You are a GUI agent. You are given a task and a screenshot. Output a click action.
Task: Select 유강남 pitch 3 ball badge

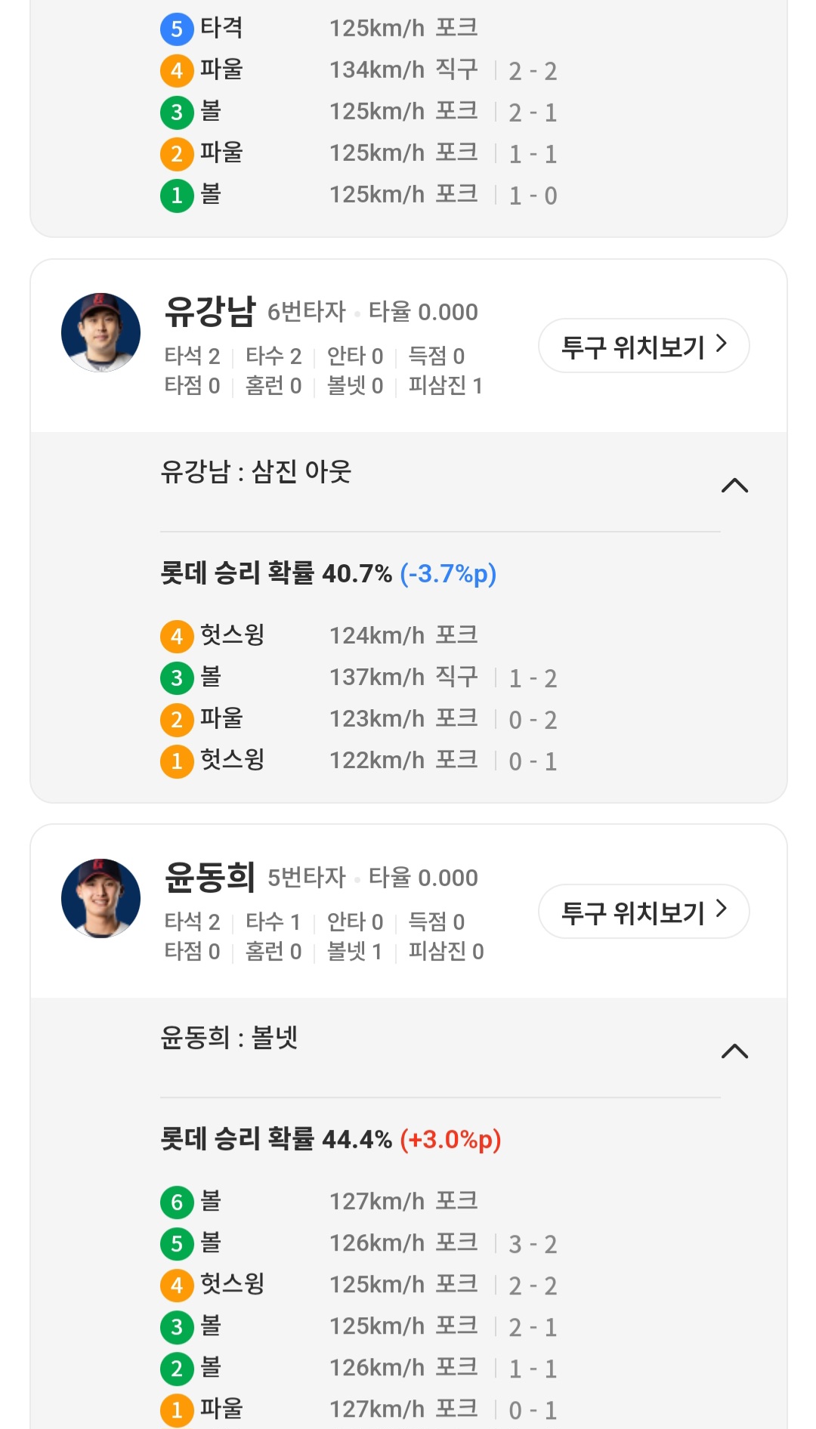pos(177,677)
